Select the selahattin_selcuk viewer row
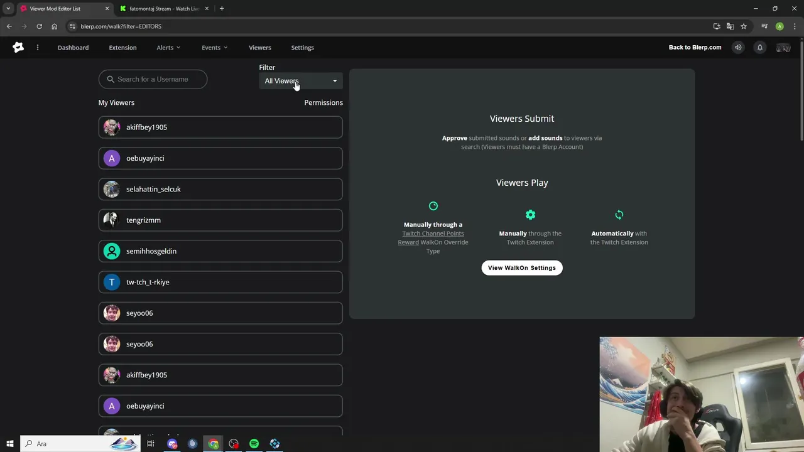The height and width of the screenshot is (452, 804). tap(220, 189)
